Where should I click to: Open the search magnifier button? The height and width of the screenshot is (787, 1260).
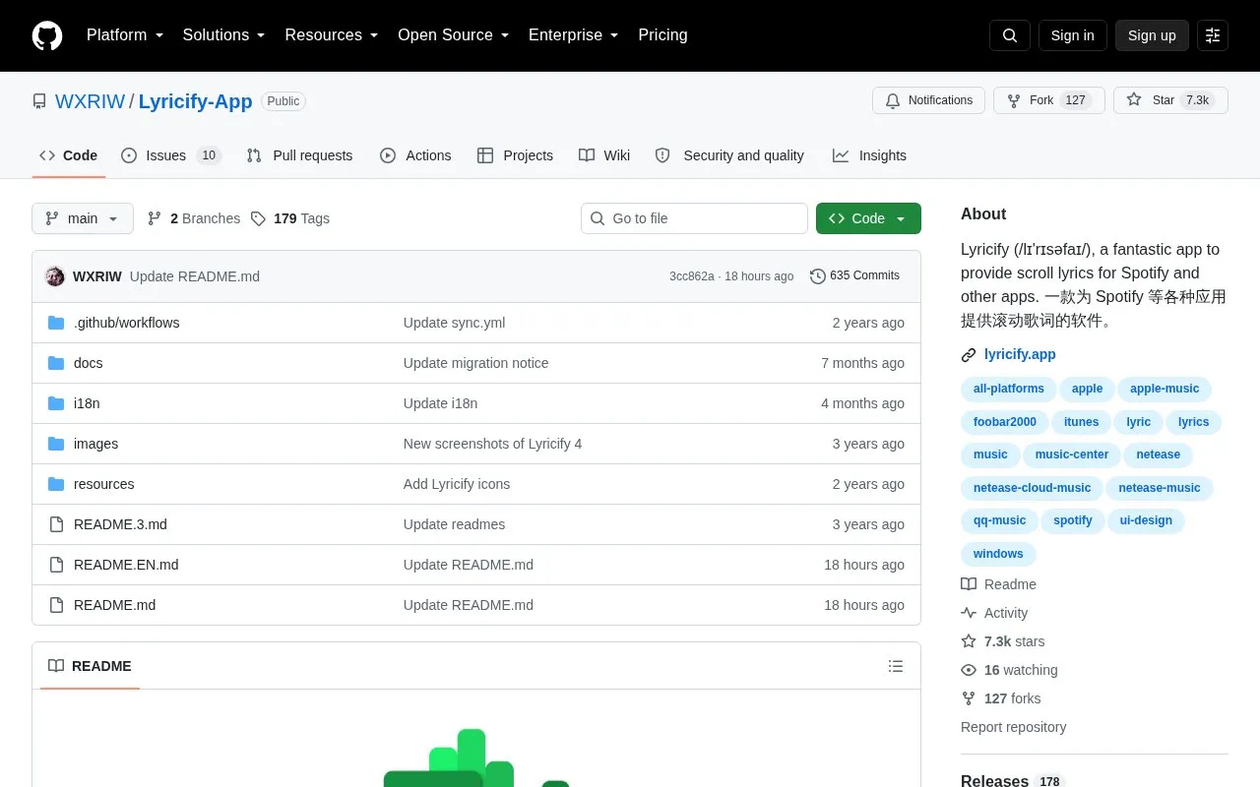coord(1010,35)
